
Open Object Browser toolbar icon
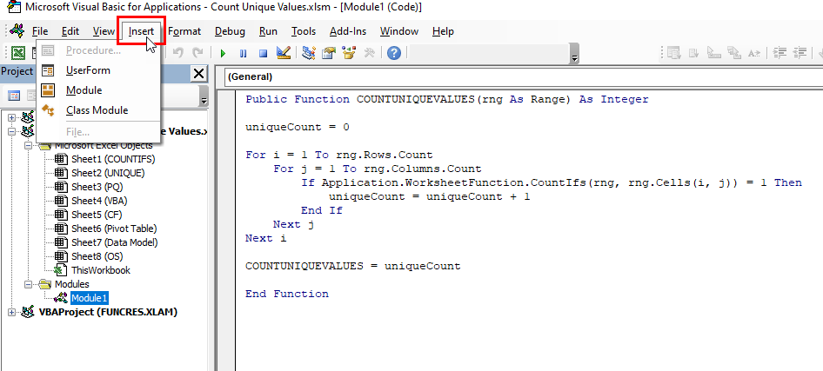[349, 53]
